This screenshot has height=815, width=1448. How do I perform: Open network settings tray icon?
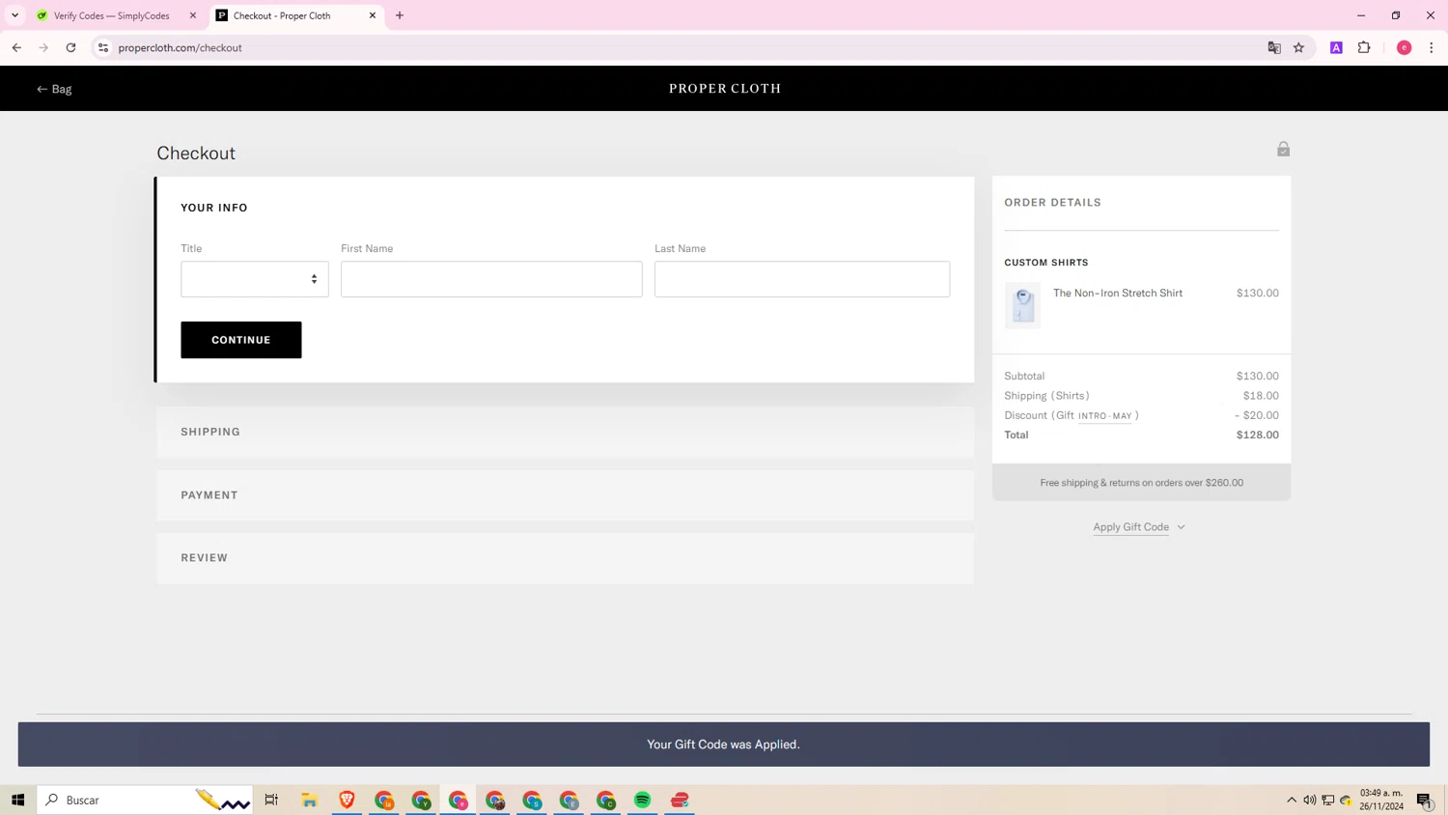[x=1328, y=800]
